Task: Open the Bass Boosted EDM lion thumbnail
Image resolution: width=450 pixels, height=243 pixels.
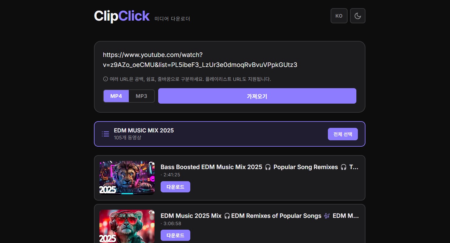Action: [127, 178]
